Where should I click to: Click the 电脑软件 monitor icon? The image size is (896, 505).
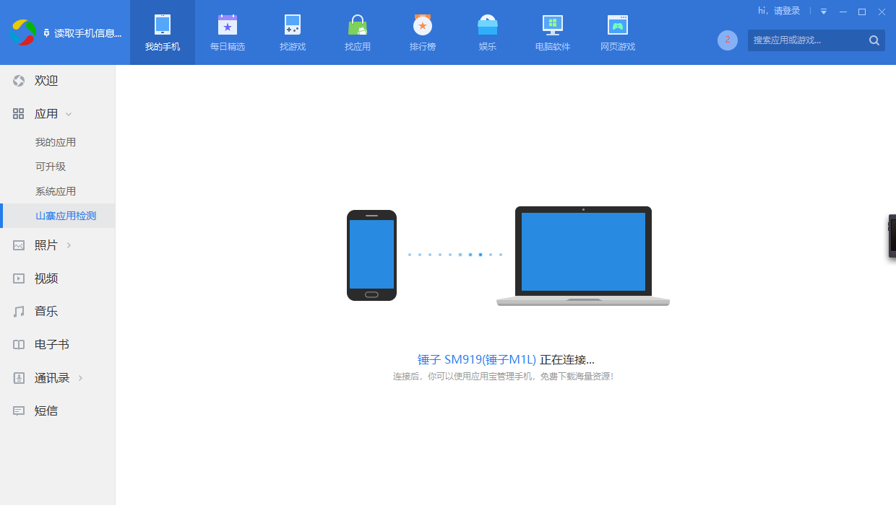click(x=553, y=25)
